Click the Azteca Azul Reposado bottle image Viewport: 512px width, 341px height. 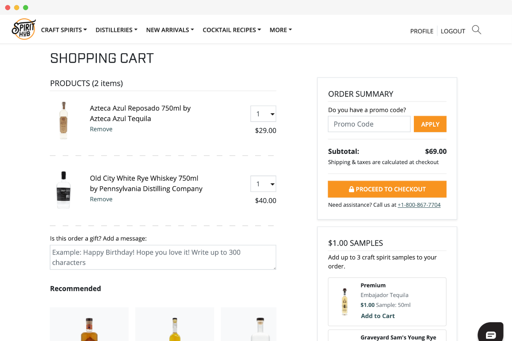64,120
